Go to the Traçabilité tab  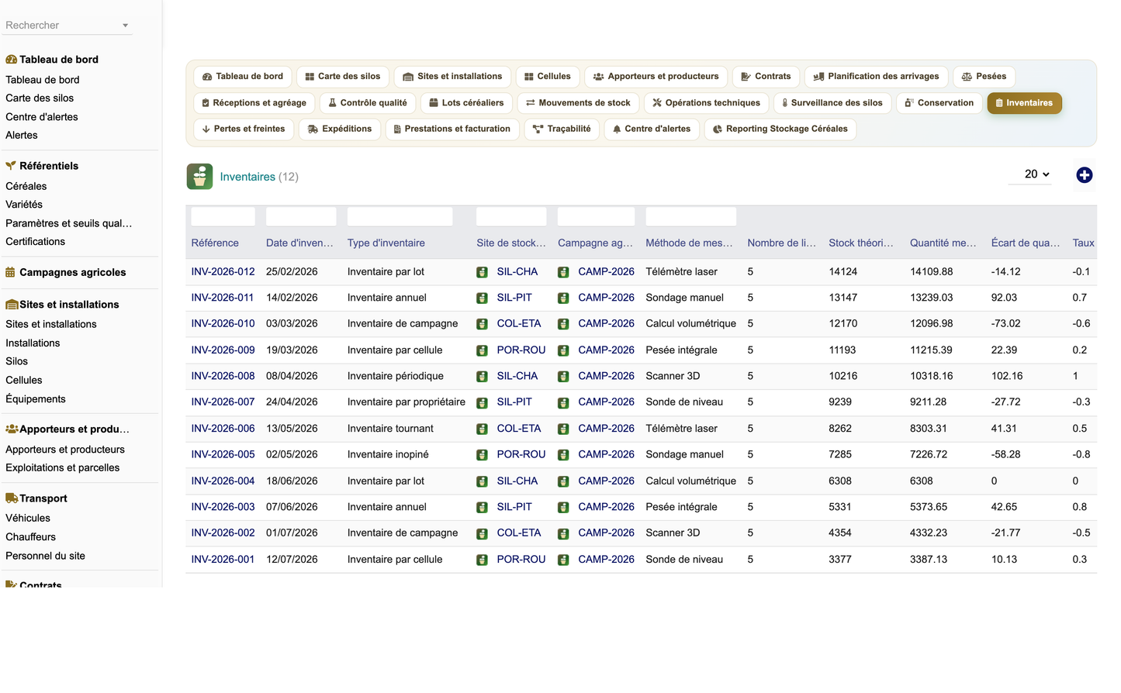point(562,129)
